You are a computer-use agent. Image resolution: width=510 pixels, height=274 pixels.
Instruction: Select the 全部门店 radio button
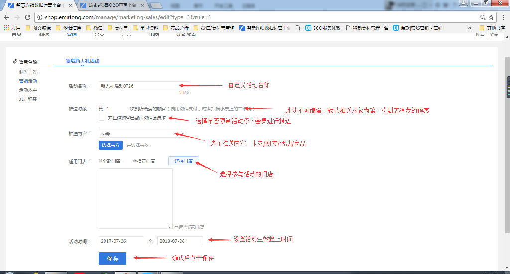100,161
